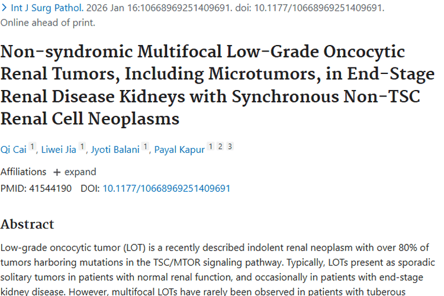444x296 pixels.
Task: Select author Liwei Jia
Action: point(59,150)
